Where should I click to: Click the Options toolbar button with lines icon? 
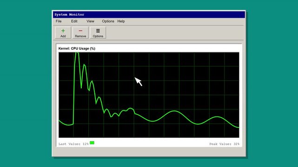point(98,33)
